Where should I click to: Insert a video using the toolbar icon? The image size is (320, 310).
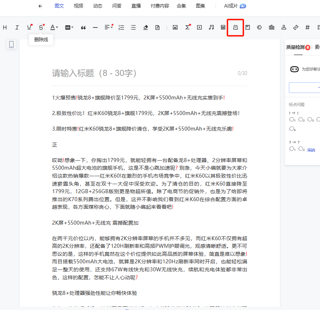[199, 27]
